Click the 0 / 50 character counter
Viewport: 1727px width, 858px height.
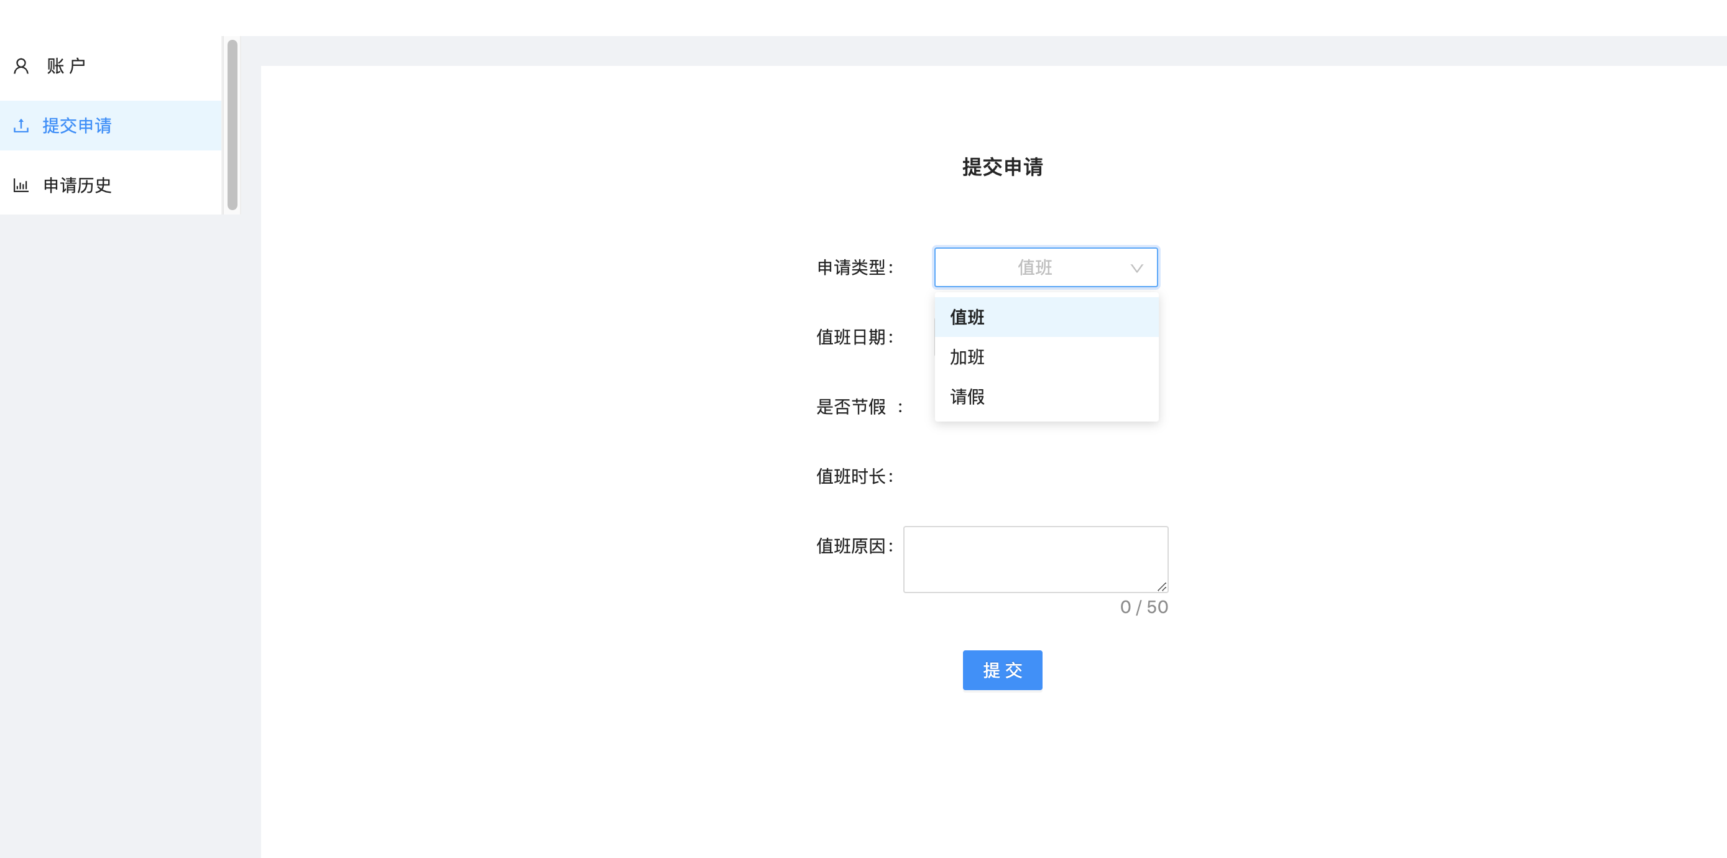point(1144,607)
